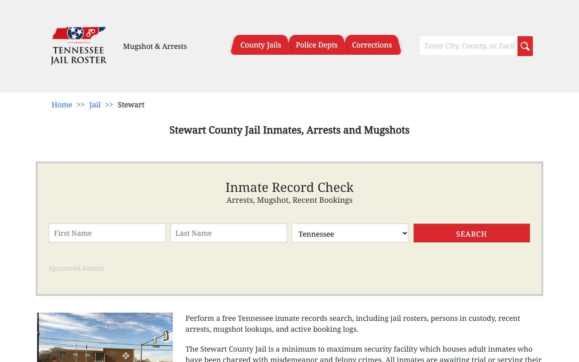Viewport: 579px width, 362px height.
Task: Go to the Jail breadcrumb link
Action: tap(95, 105)
